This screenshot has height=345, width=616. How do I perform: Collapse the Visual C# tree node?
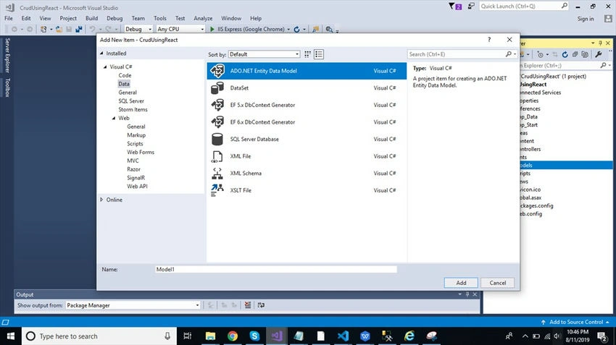coord(105,67)
